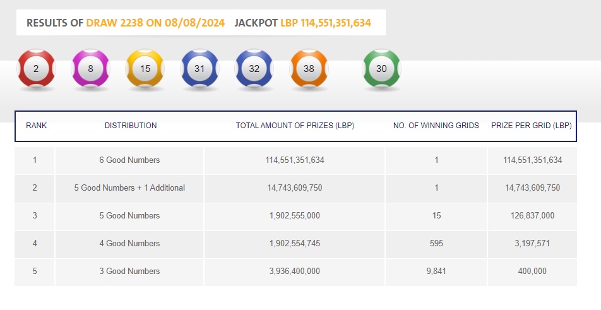Select the Total Amount of Prizes header
This screenshot has width=601, height=310.
point(295,126)
